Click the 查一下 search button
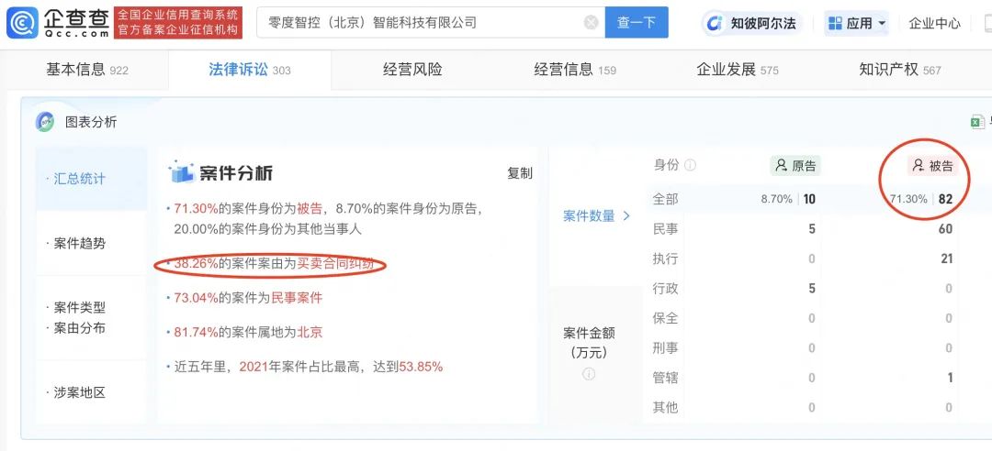The image size is (992, 451). [x=637, y=23]
